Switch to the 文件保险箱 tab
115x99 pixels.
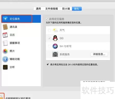click(x=52, y=9)
